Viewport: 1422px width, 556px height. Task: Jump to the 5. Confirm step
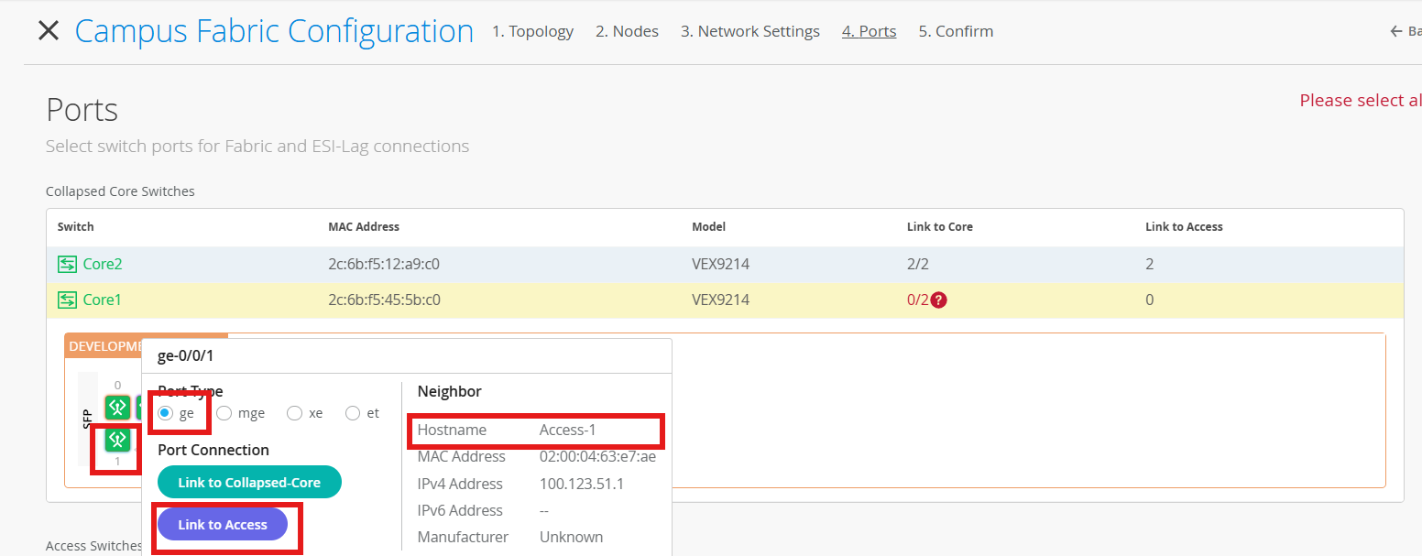[x=956, y=31]
